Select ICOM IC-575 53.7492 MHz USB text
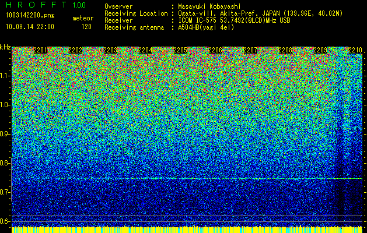The width and height of the screenshot is (367, 233). (234, 20)
